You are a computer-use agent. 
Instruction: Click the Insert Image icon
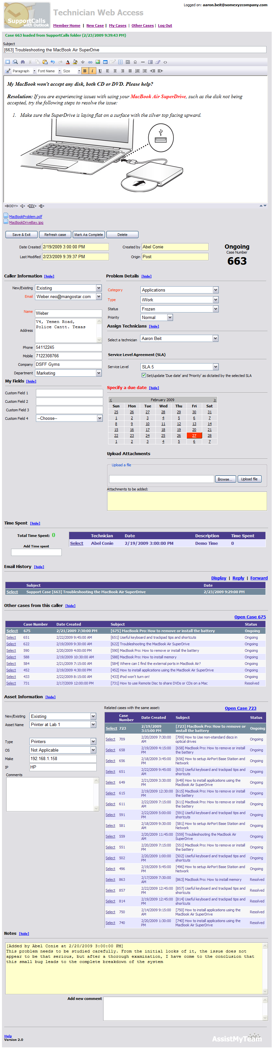coord(98,62)
